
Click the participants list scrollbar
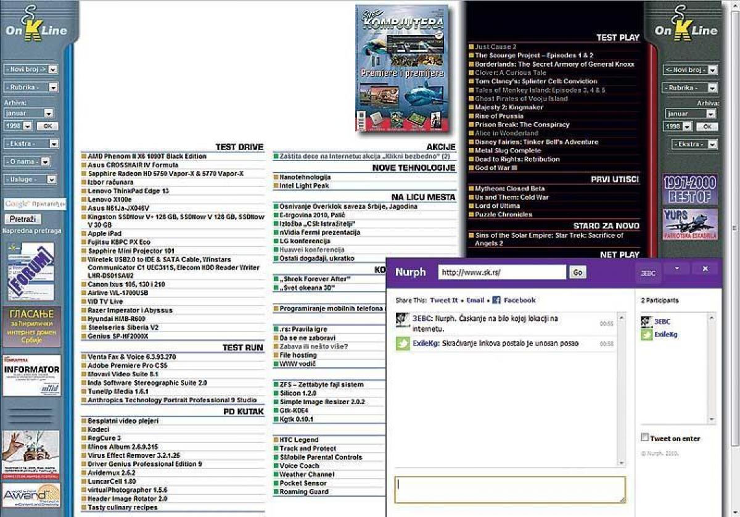coord(713,368)
